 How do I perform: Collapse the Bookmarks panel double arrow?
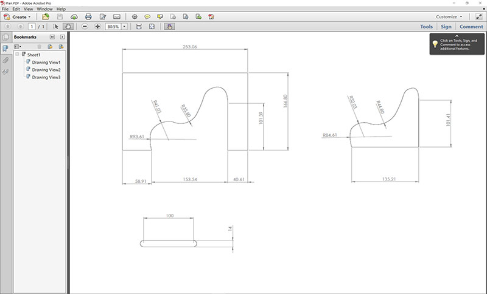click(x=52, y=37)
